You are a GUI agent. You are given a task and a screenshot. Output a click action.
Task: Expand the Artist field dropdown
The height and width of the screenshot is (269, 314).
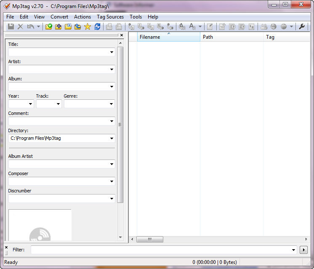tap(112, 69)
